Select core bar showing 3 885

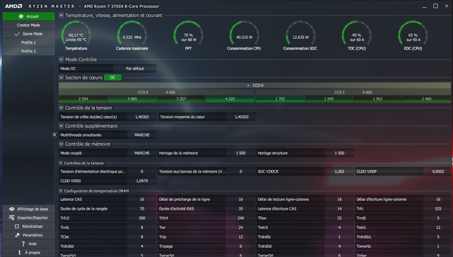click(132, 99)
